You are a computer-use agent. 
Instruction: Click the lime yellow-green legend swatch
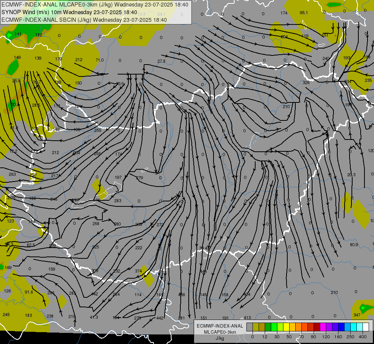pos(280,327)
